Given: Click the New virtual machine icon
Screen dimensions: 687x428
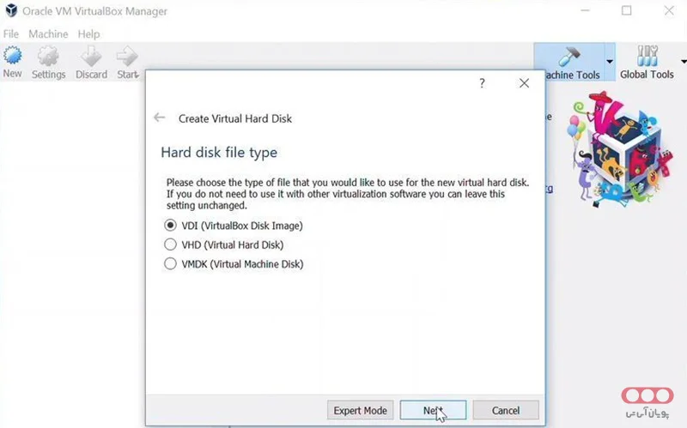Looking at the screenshot, I should click(12, 57).
